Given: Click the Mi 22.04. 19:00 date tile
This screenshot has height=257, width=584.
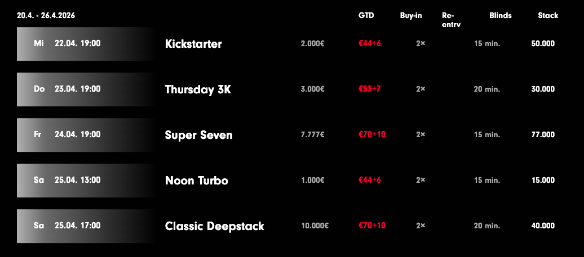Looking at the screenshot, I should tap(85, 43).
